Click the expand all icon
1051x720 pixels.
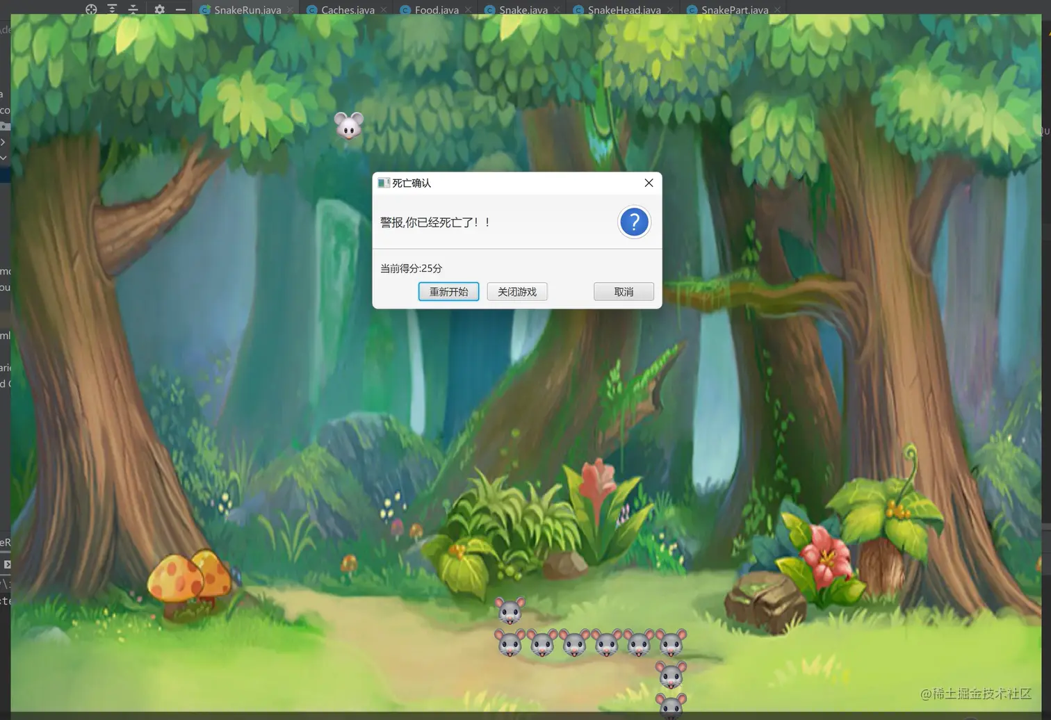[112, 10]
